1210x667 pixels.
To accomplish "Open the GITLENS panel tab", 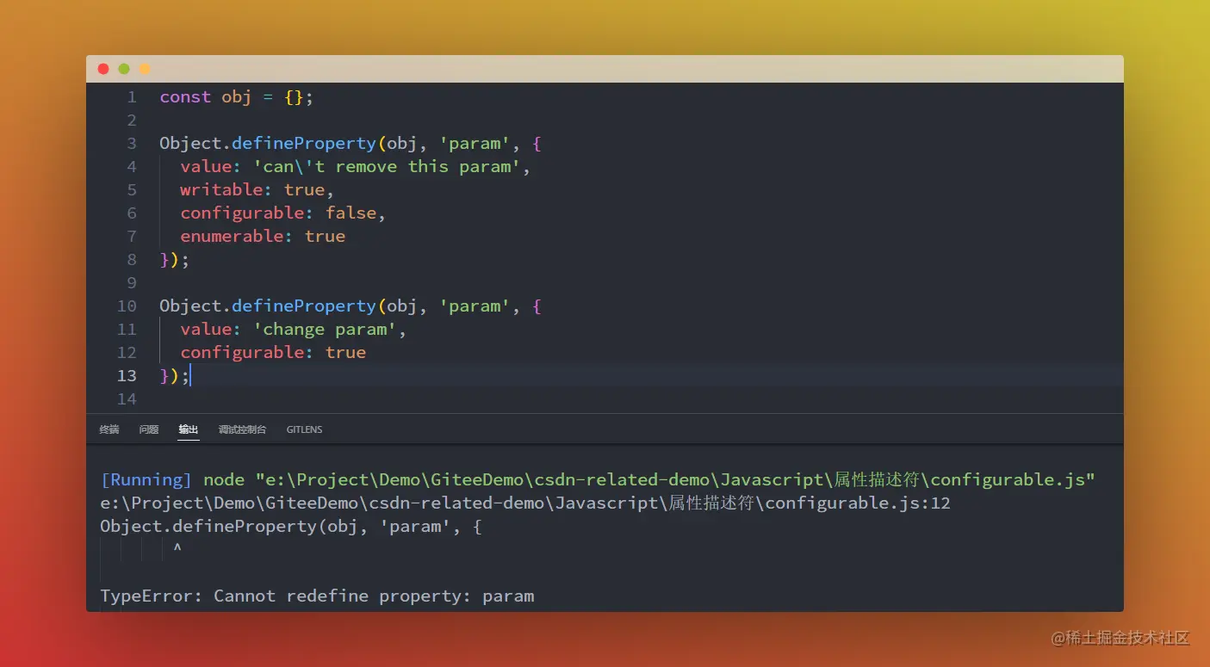I will pos(304,429).
